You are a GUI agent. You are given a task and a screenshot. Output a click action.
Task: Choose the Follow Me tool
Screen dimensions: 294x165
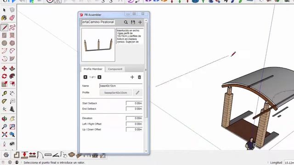[x=12, y=76]
